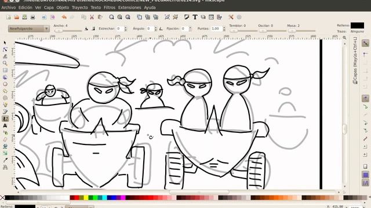Toggle snap to grid button
The width and height of the screenshot is (371, 208).
[365, 174]
